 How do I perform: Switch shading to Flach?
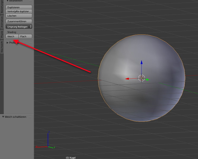25,36
